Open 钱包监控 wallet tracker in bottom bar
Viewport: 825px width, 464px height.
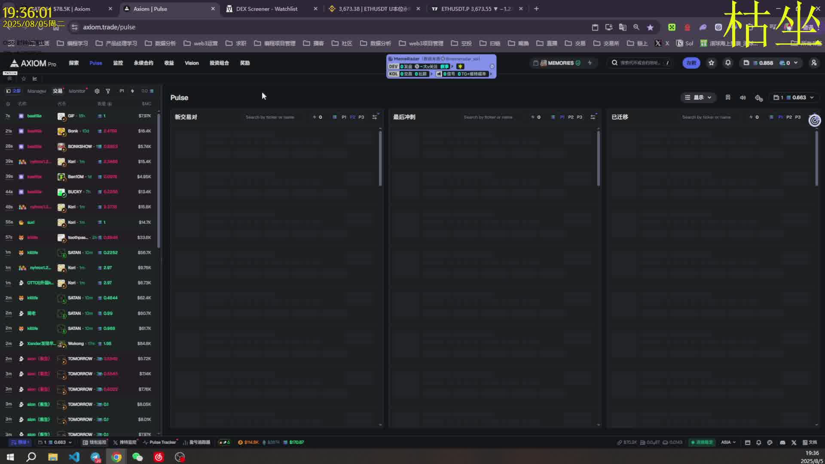[x=95, y=443]
